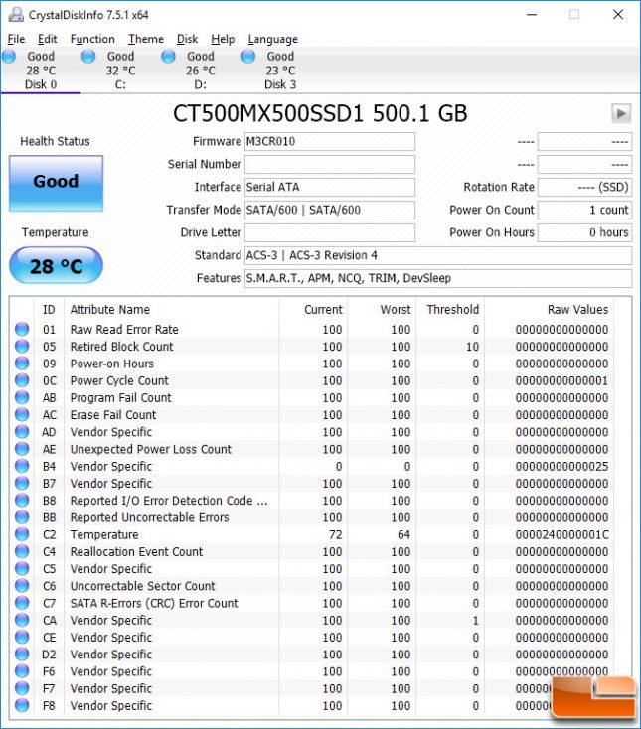Click status orb for D2 Vendor Specific
The width and height of the screenshot is (641, 729).
(22, 655)
